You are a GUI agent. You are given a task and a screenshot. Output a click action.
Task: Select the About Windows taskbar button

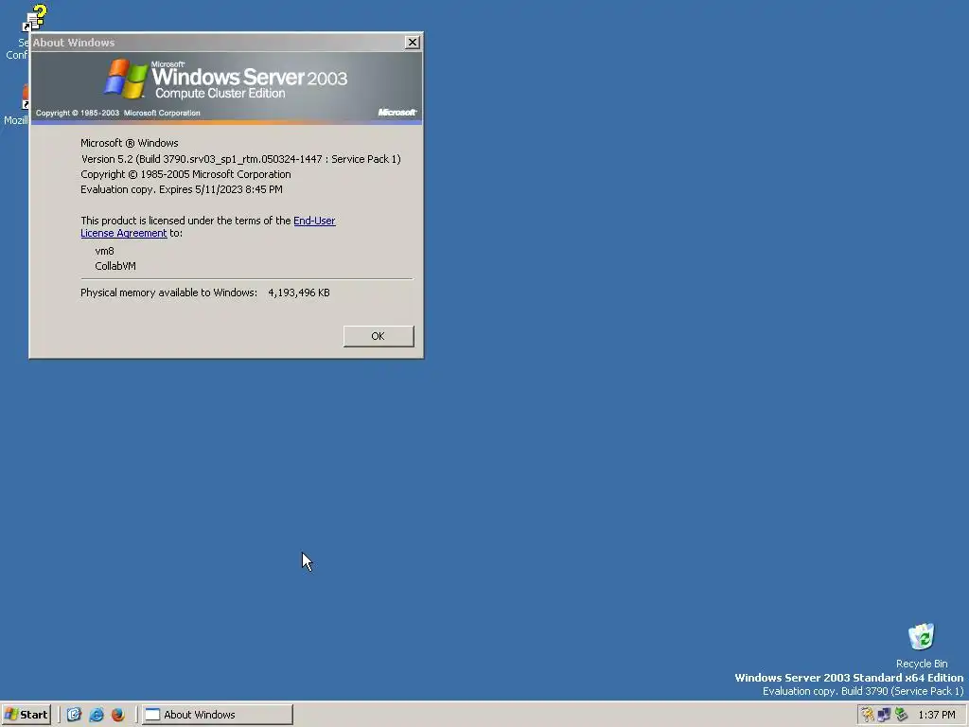[217, 714]
